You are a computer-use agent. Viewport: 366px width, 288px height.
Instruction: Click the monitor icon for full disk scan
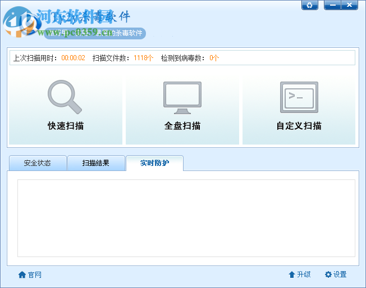[x=182, y=98]
